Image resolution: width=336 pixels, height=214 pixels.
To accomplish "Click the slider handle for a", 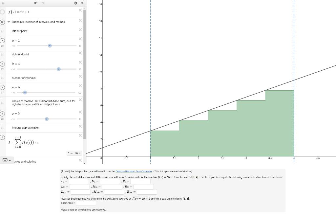I will (50, 46).
